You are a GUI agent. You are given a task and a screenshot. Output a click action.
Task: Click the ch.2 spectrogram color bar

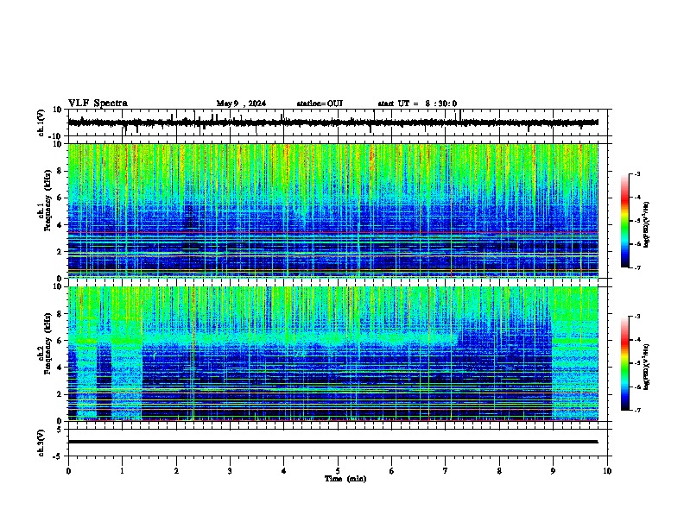[624, 363]
